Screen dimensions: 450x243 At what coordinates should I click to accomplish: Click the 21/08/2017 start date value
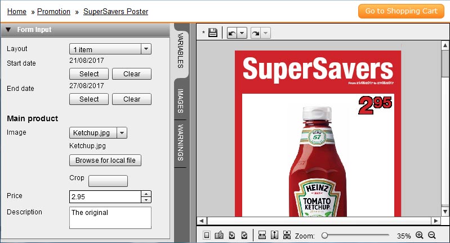point(86,60)
